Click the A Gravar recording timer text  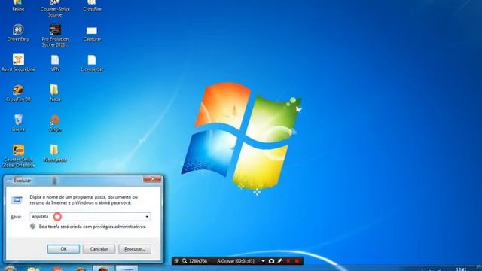pyautogui.click(x=236, y=261)
